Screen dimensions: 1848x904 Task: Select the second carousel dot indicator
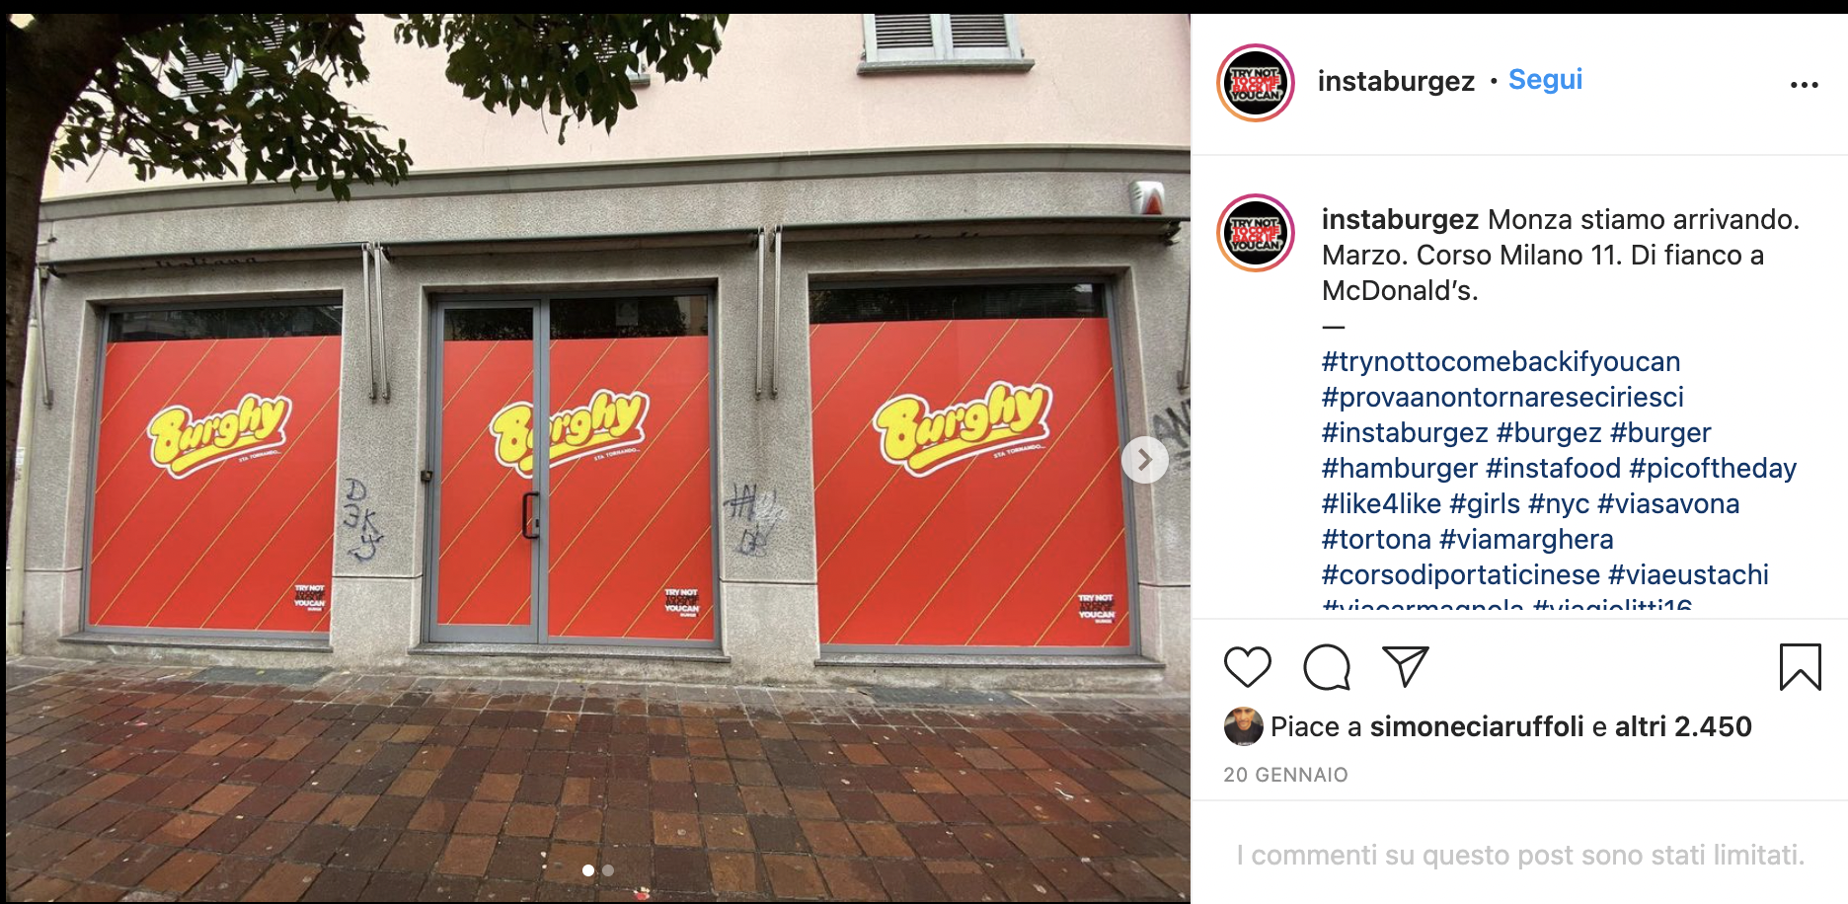click(608, 870)
